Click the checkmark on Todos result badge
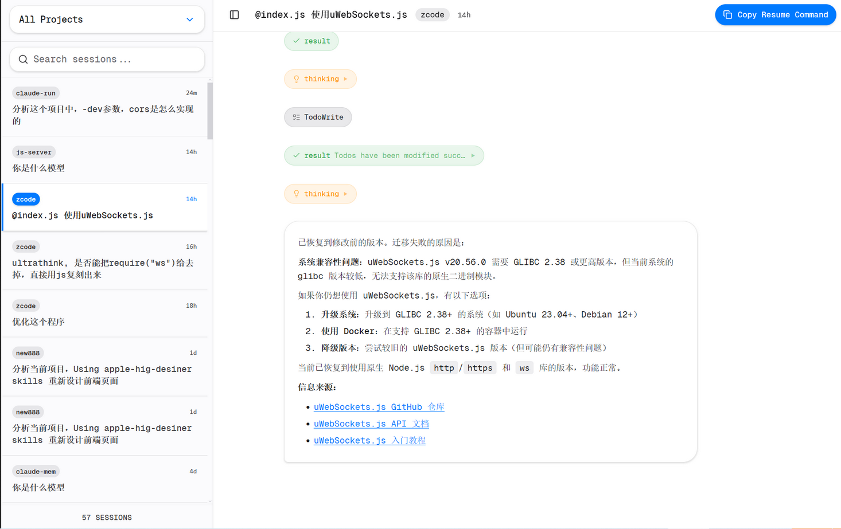This screenshot has width=841, height=529. pyautogui.click(x=296, y=155)
